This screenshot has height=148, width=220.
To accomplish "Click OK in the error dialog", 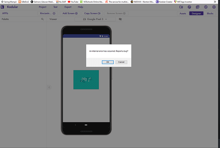I will (x=108, y=62).
